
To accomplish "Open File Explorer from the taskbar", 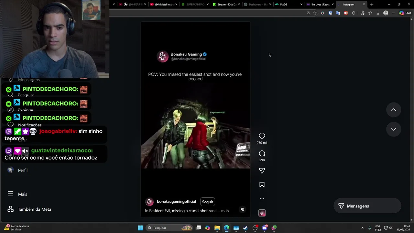I will tap(217, 228).
